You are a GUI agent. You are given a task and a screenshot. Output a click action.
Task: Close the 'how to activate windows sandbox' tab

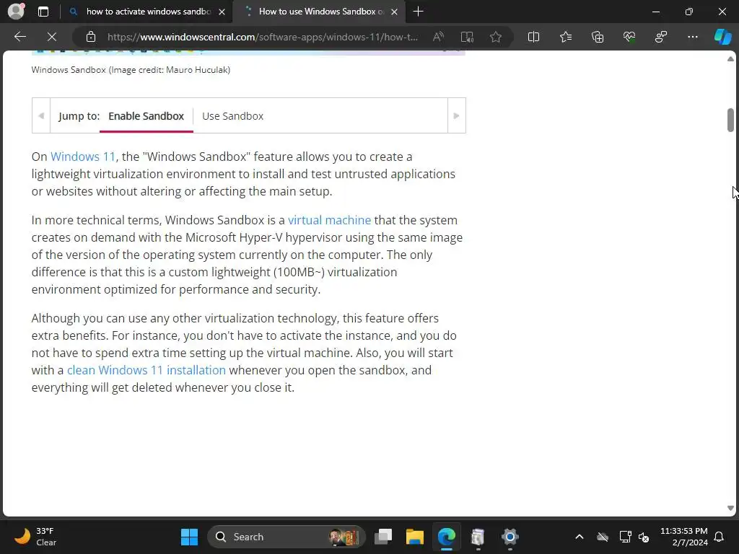[222, 12]
